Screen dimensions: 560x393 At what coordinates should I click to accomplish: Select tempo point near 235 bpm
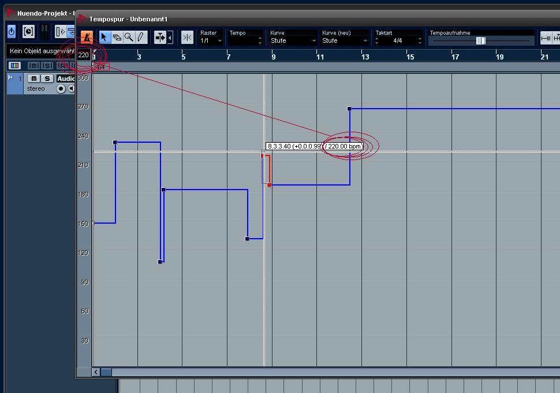tap(115, 142)
